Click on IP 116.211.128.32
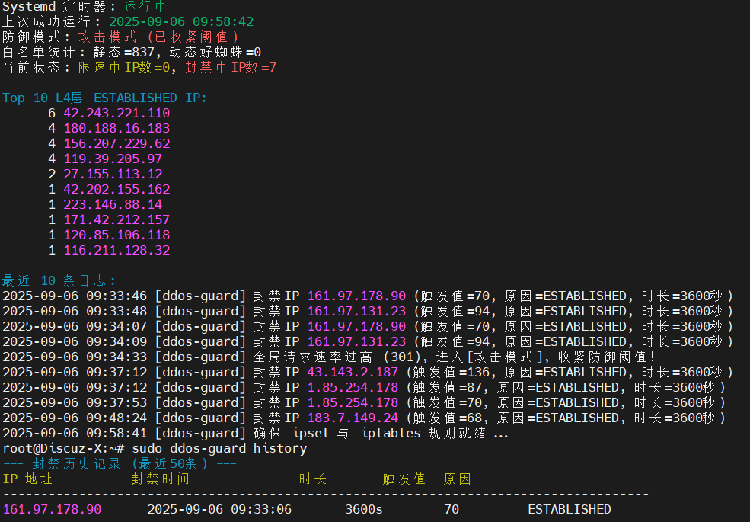750x522 pixels. pyautogui.click(x=116, y=250)
